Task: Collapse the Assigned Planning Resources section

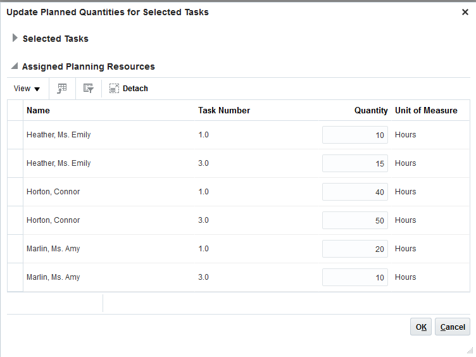Action: click(15, 66)
